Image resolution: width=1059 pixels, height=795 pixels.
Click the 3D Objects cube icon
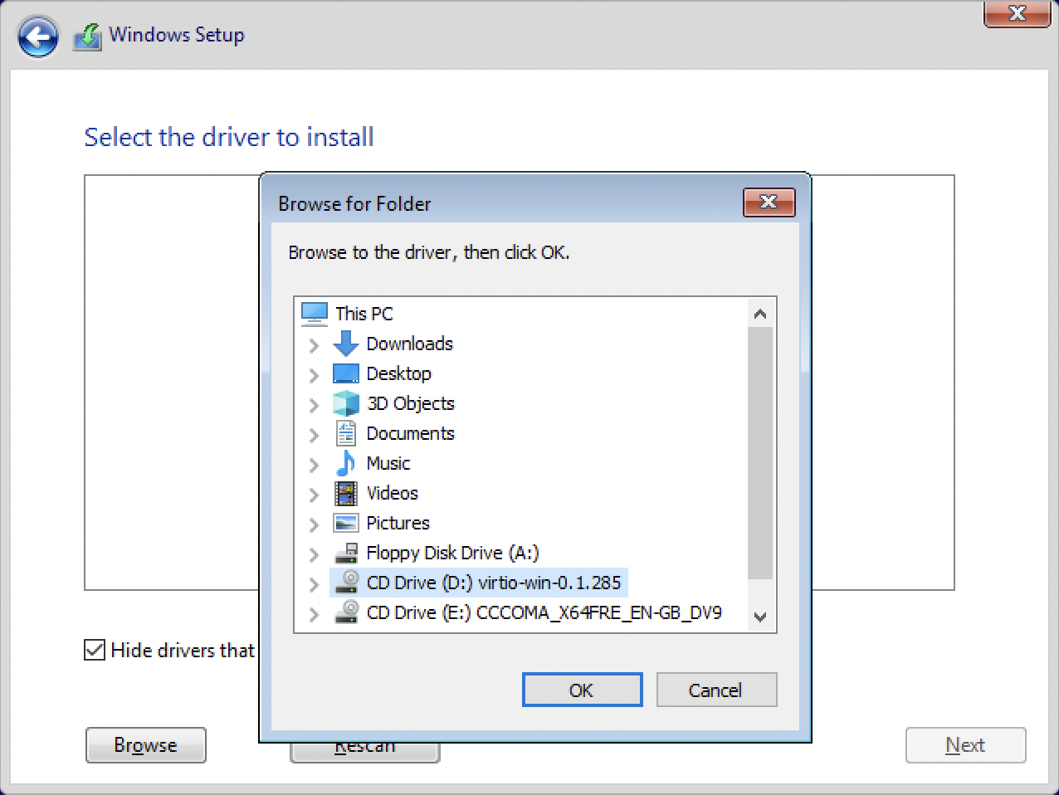pyautogui.click(x=346, y=403)
